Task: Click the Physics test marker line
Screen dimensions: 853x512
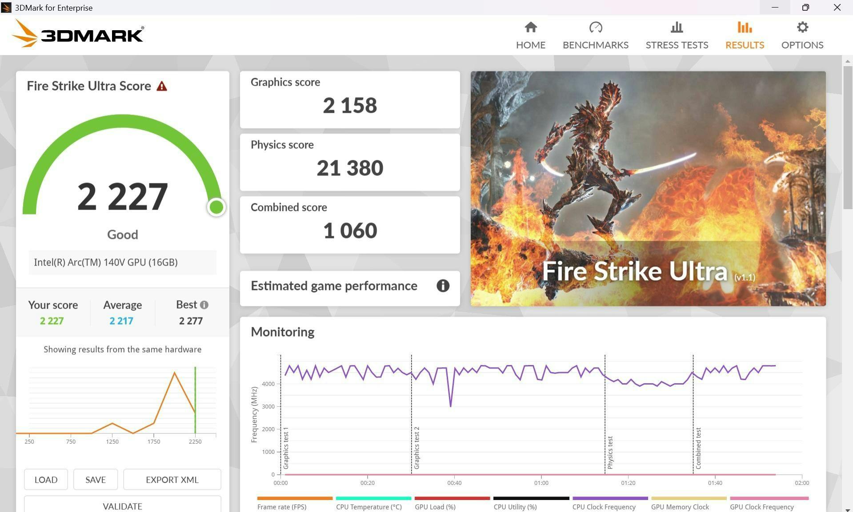Action: pos(605,414)
